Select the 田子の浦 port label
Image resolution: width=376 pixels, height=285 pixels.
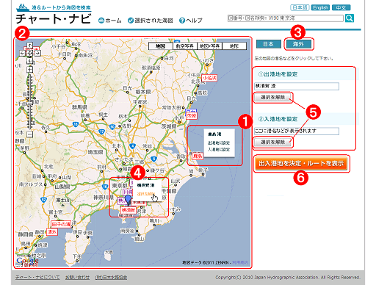61,224
